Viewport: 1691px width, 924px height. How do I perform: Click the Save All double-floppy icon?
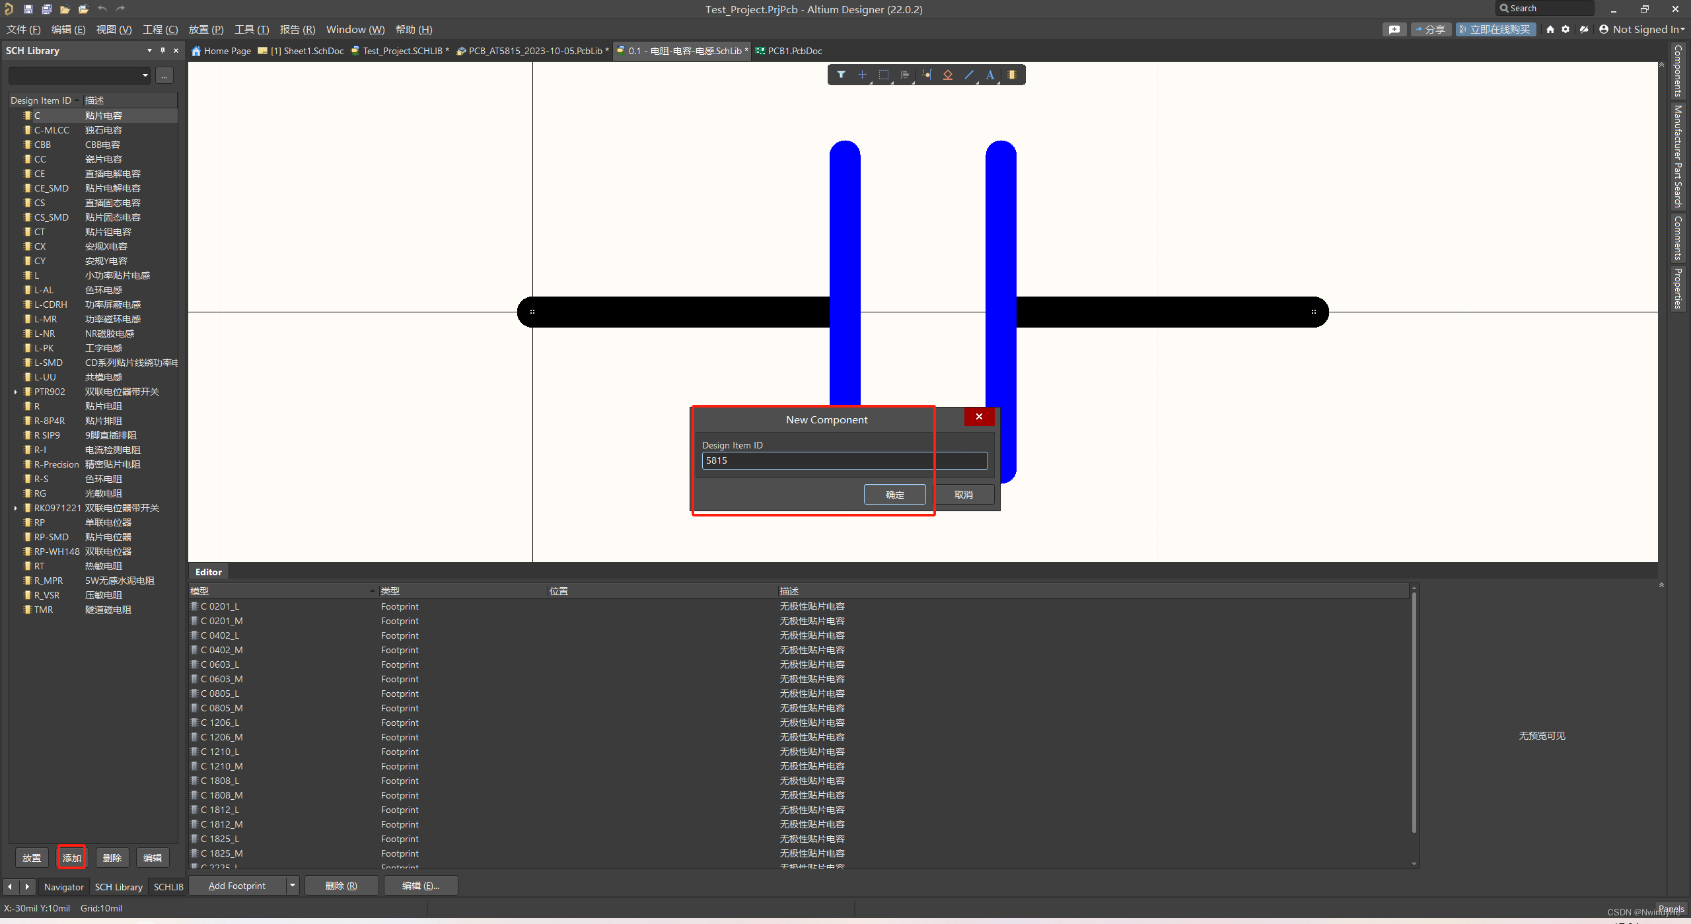(46, 9)
